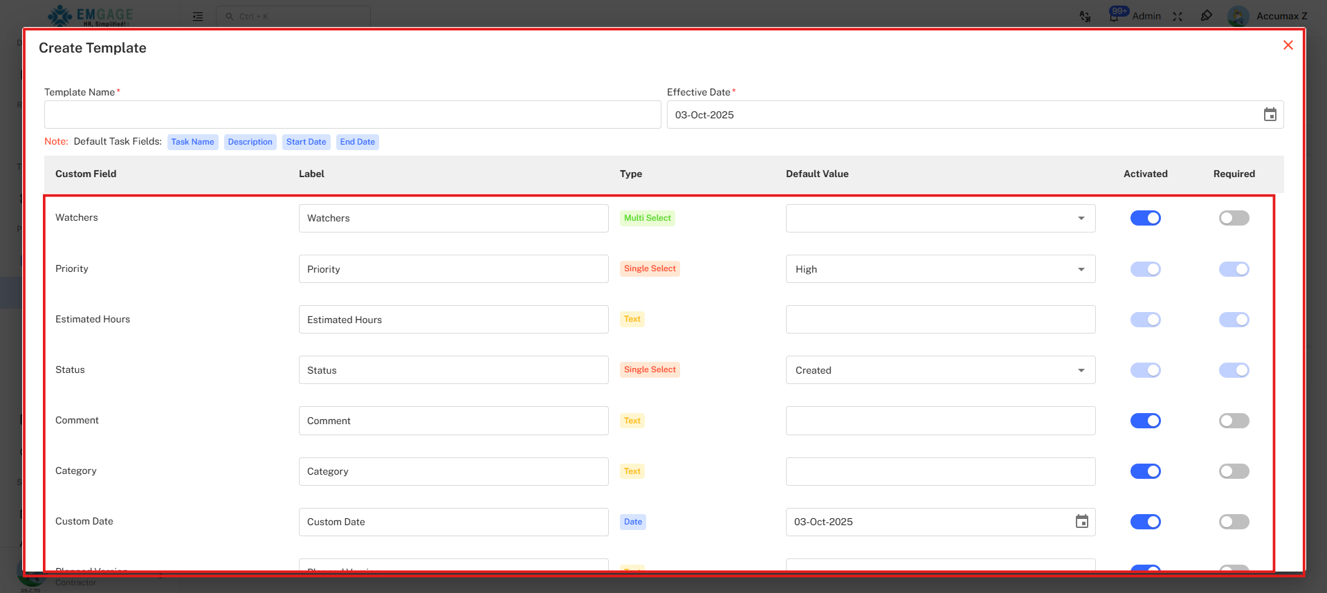Click the End Date default field tag
The image size is (1327, 593).
pyautogui.click(x=357, y=142)
